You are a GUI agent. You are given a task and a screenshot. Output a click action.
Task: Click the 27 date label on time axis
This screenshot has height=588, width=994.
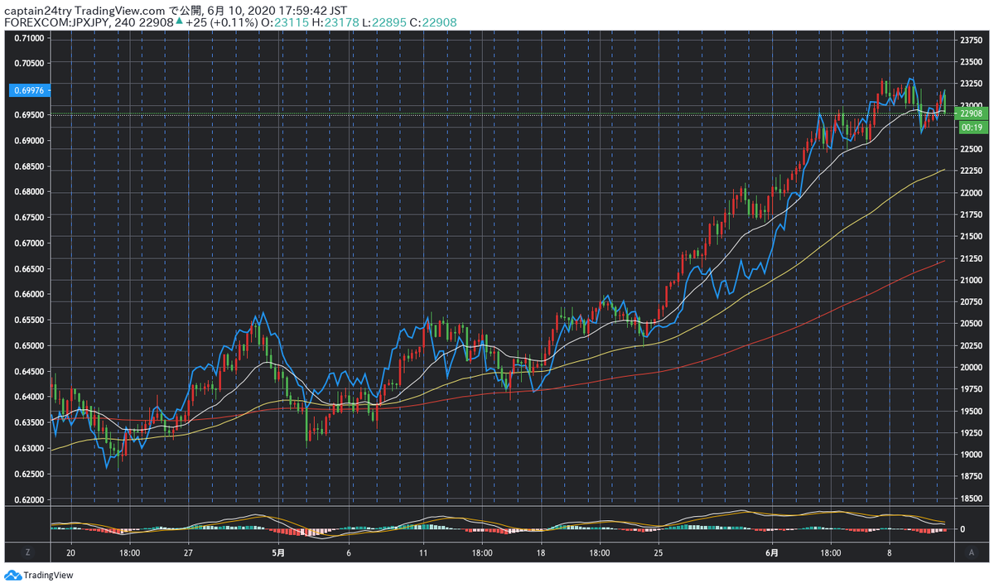(188, 552)
